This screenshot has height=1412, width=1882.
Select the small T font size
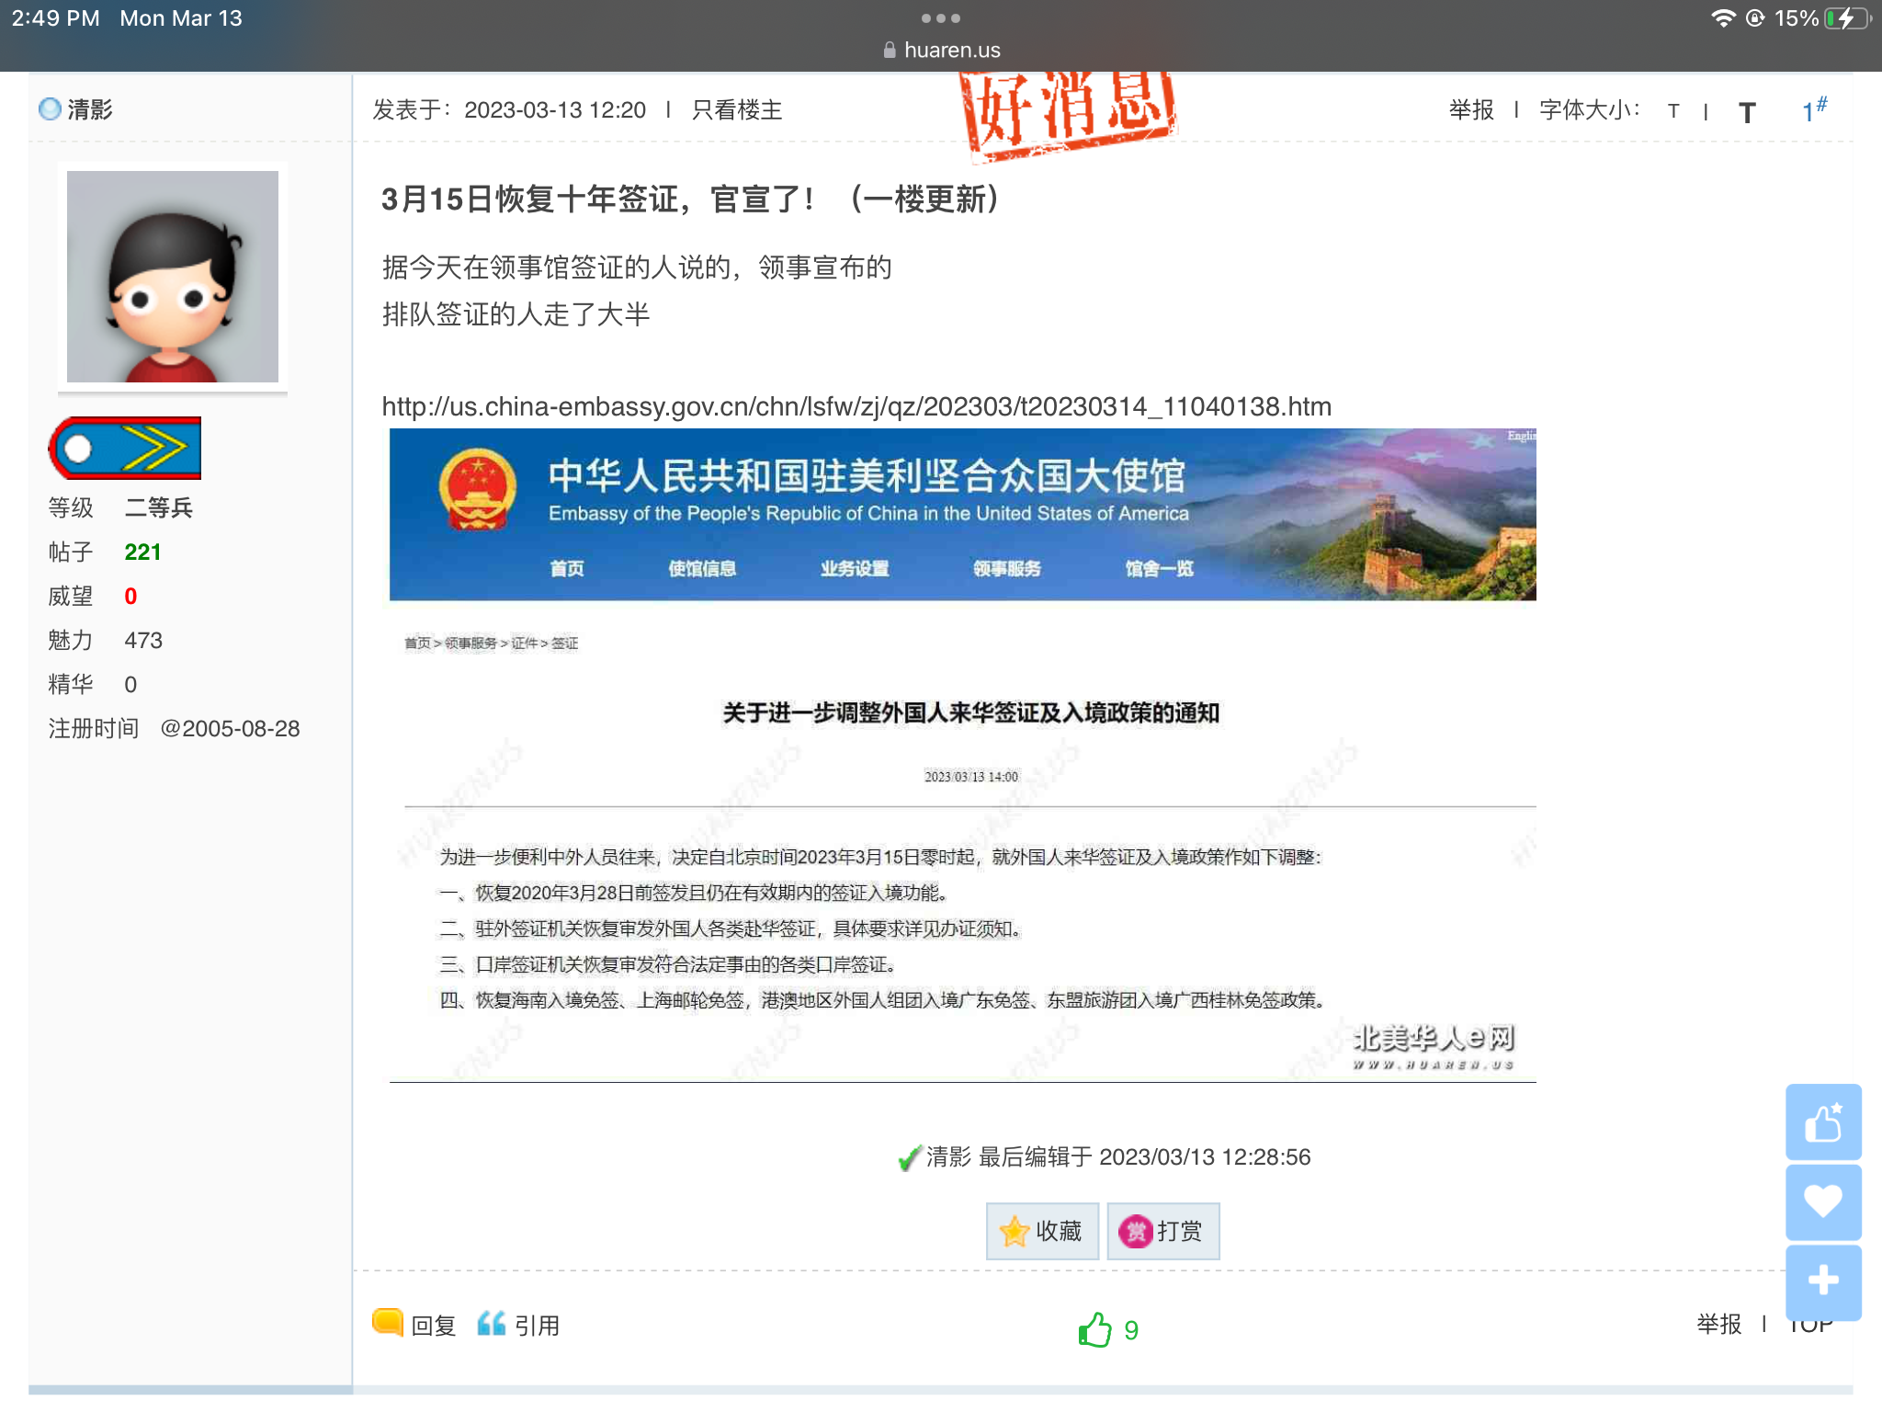pyautogui.click(x=1673, y=111)
